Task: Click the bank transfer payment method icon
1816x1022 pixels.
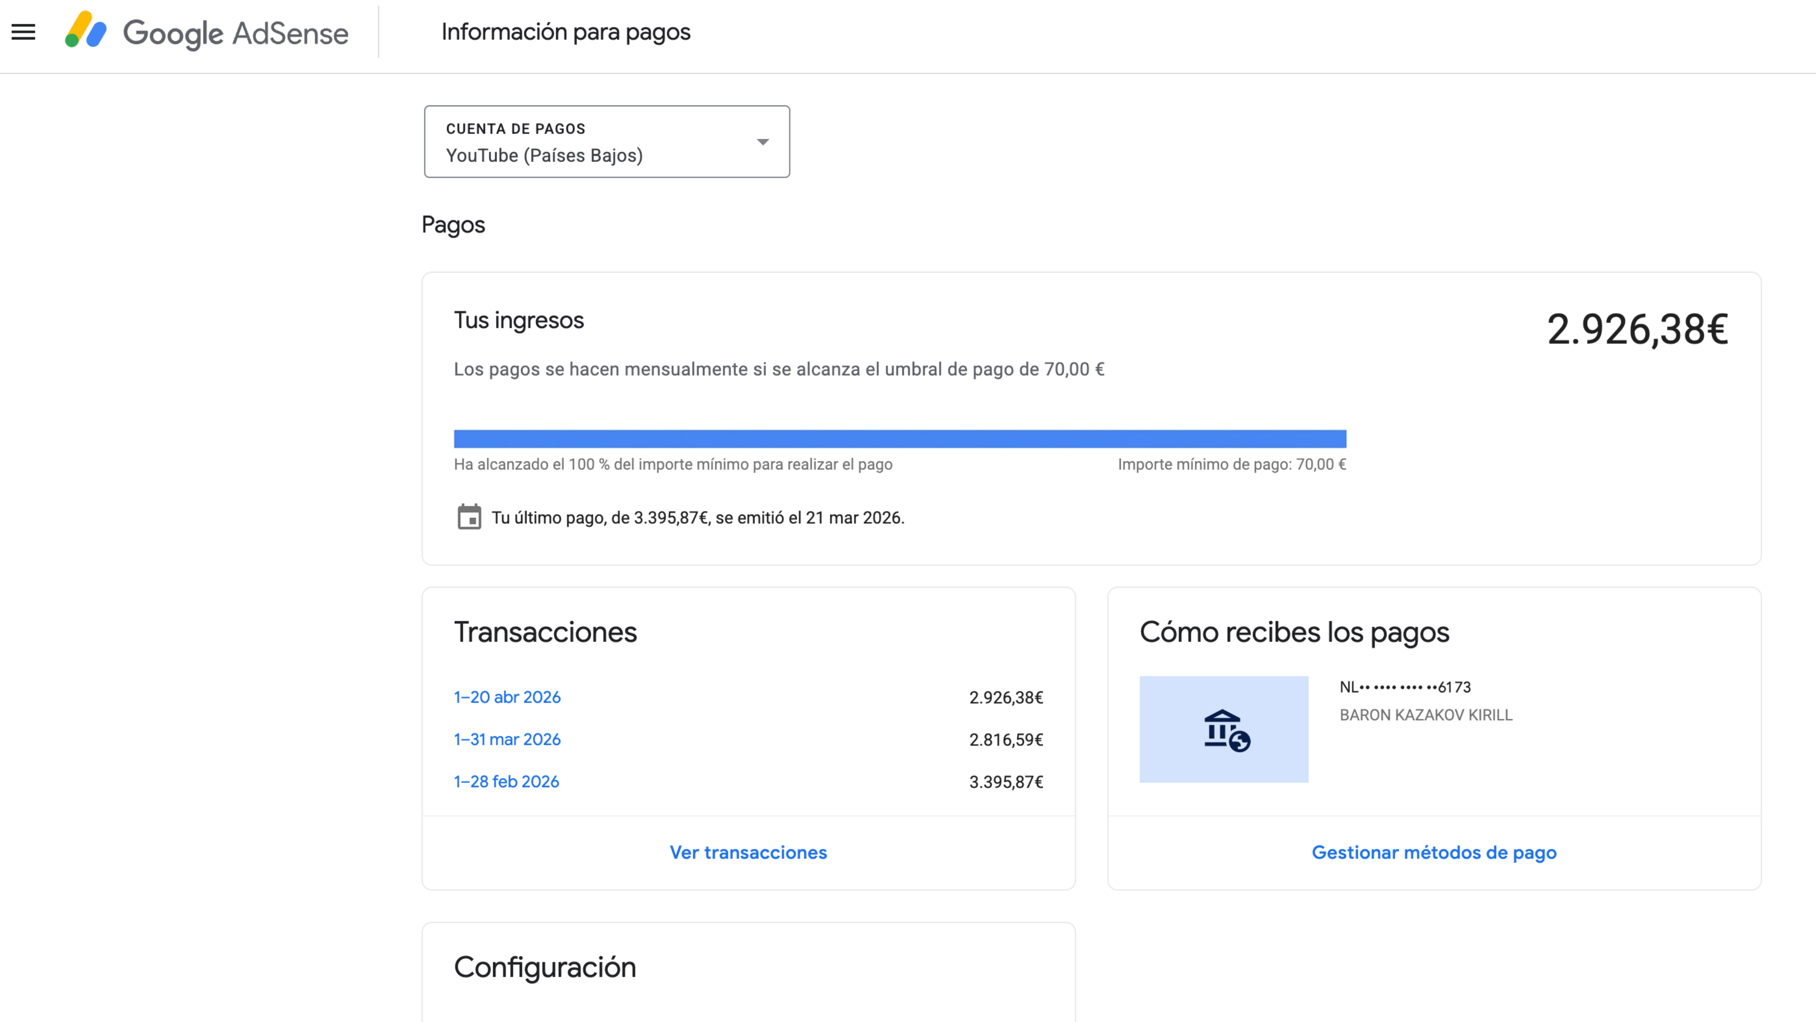Action: coord(1223,729)
